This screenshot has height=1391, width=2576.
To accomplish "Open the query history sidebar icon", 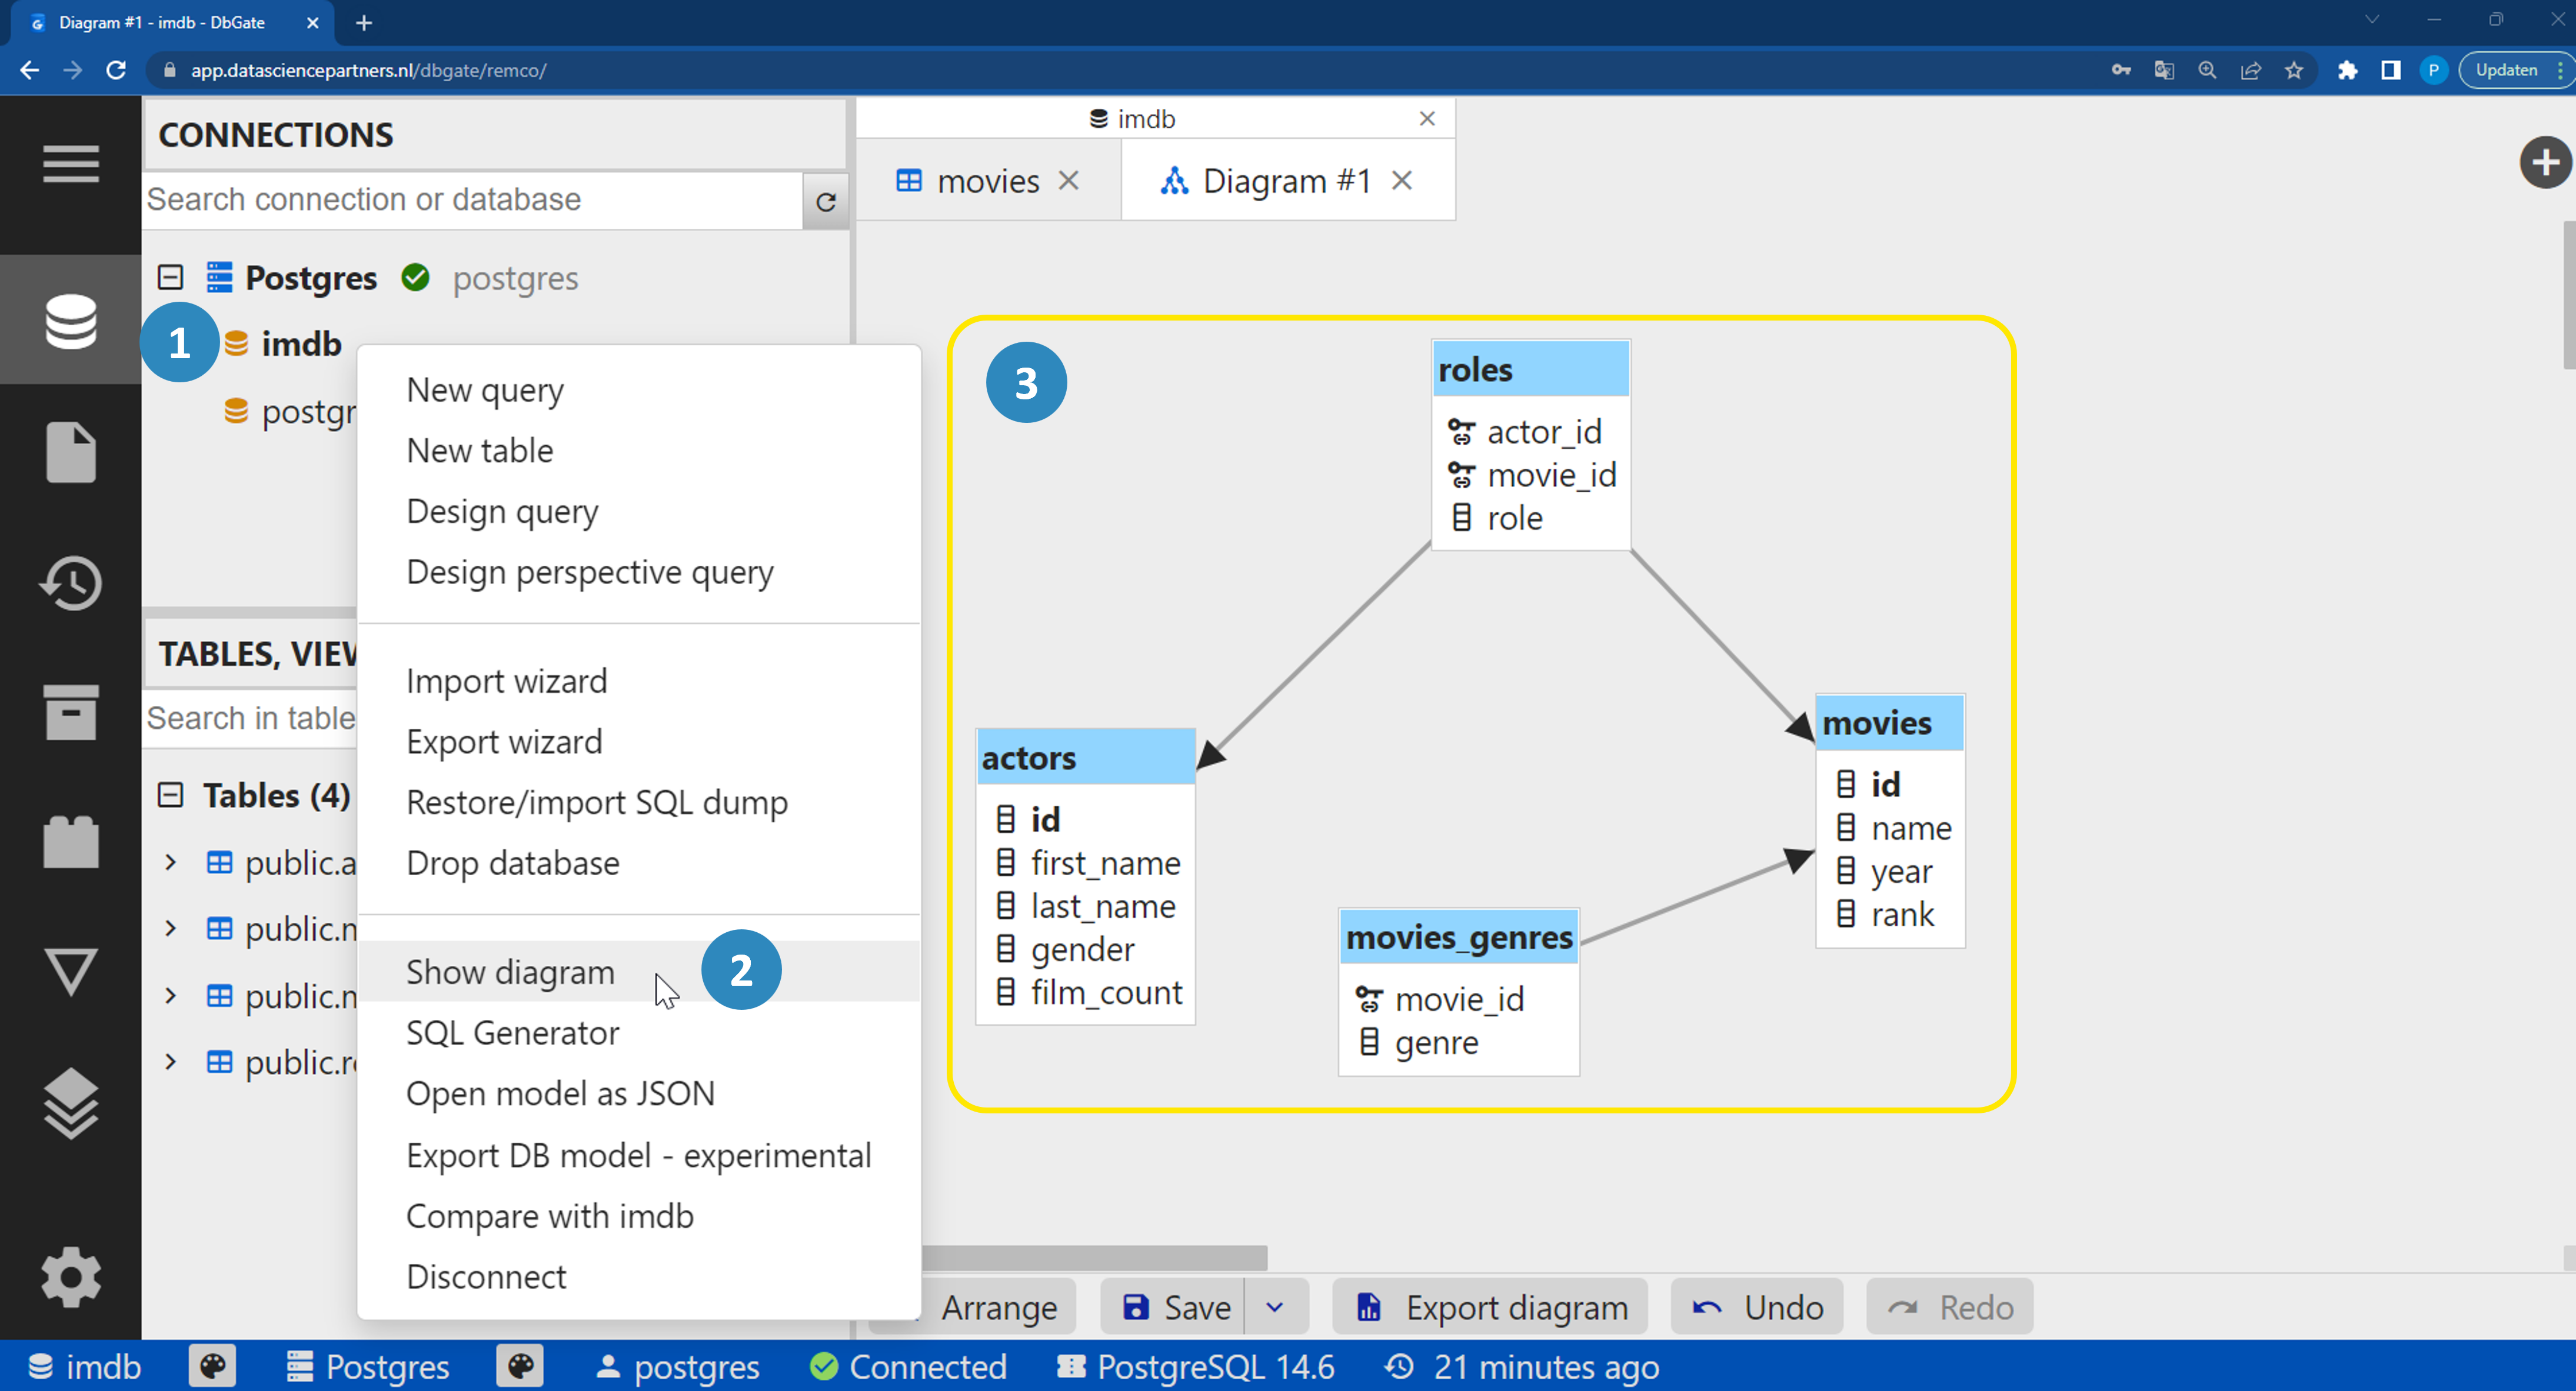I will (x=70, y=583).
